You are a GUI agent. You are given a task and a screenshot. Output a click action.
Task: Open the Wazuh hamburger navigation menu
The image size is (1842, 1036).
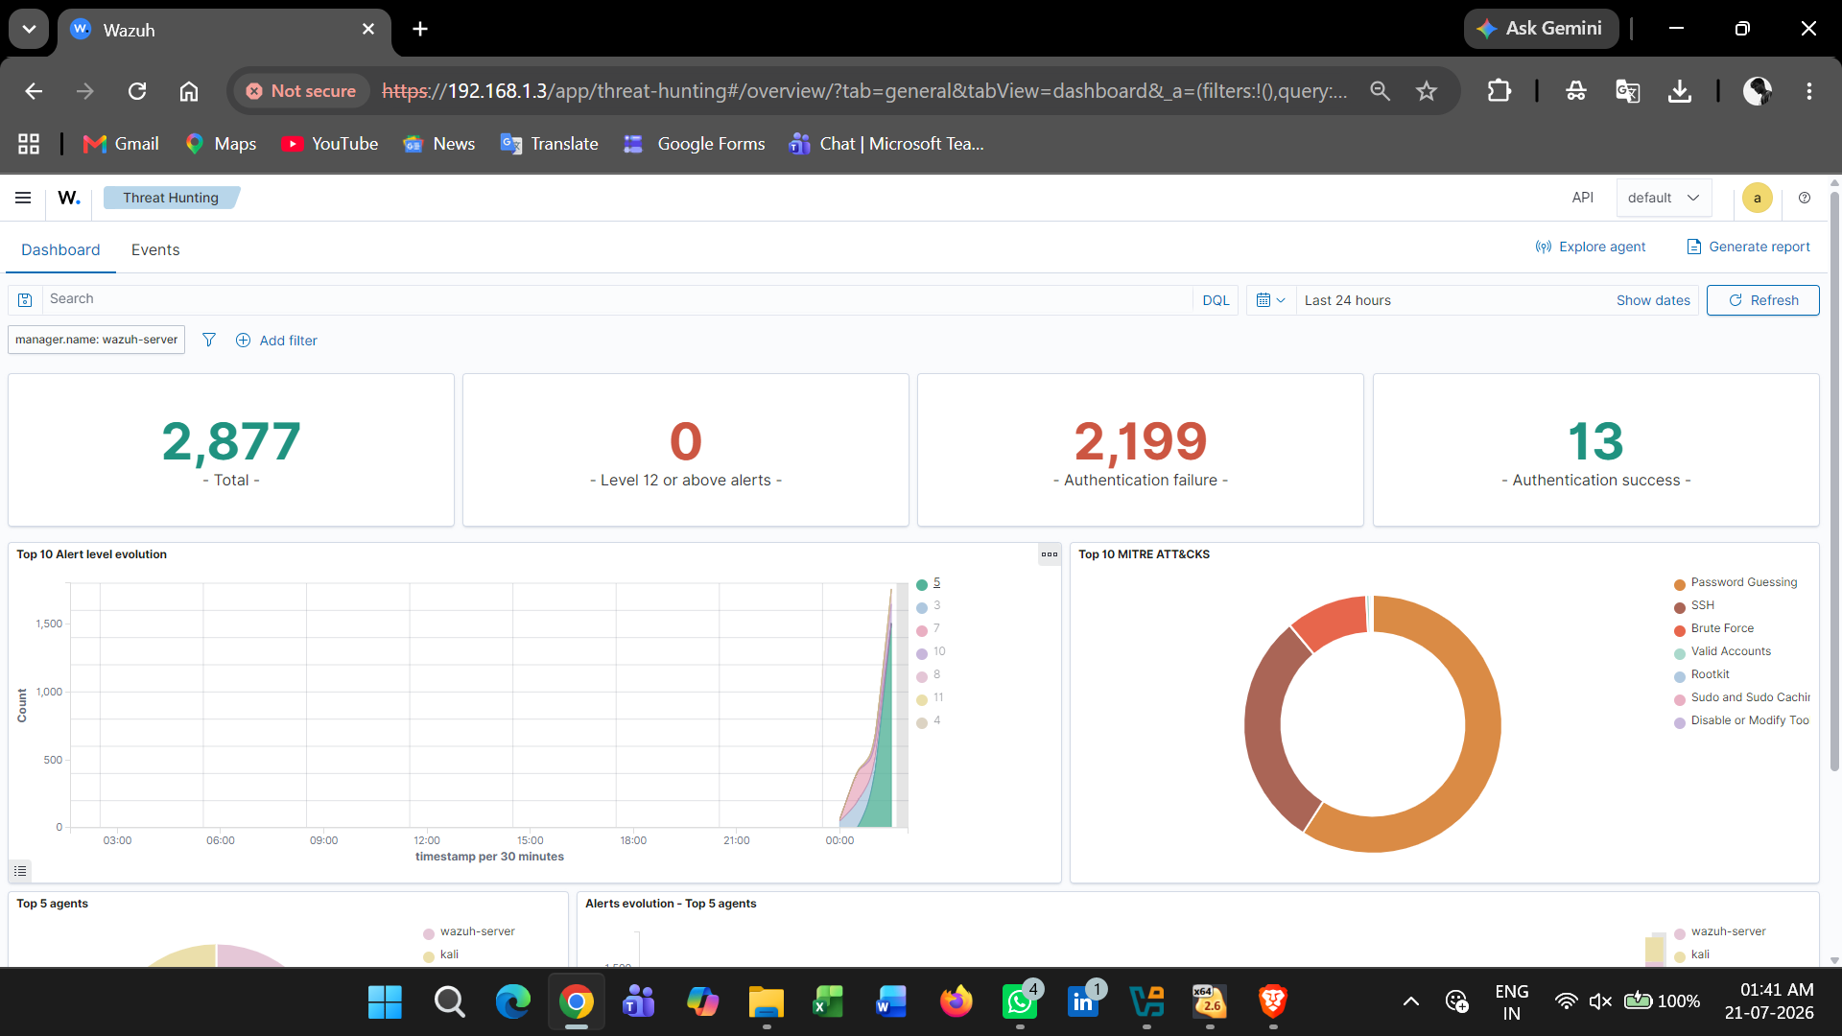pyautogui.click(x=23, y=198)
